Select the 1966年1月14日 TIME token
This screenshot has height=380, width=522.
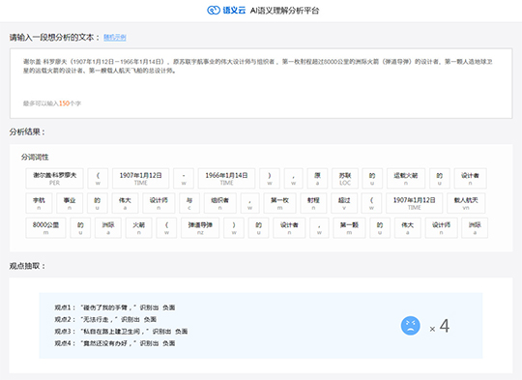[226, 179]
